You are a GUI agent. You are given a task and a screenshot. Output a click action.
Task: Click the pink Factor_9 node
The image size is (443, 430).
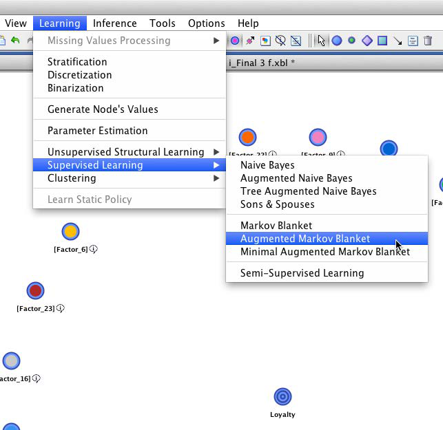click(318, 138)
